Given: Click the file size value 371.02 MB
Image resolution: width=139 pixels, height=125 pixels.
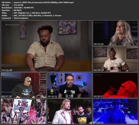Looking at the screenshot, I should [x=18, y=5].
